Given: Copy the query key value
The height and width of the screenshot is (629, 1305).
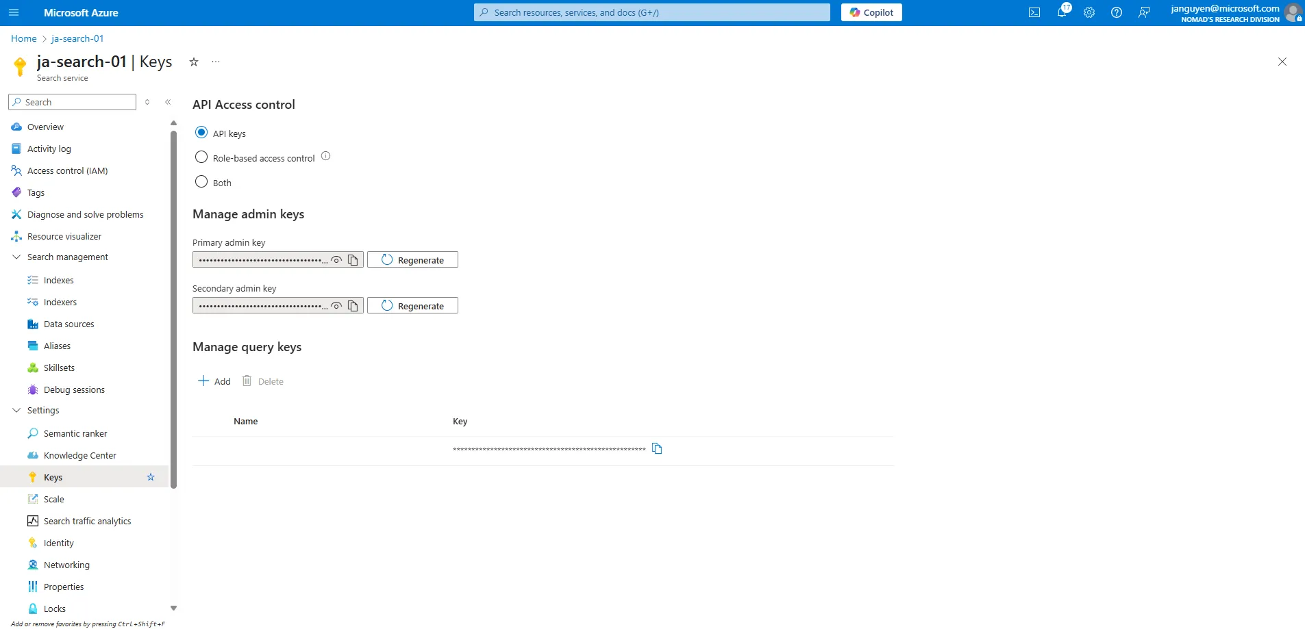Looking at the screenshot, I should click(657, 448).
